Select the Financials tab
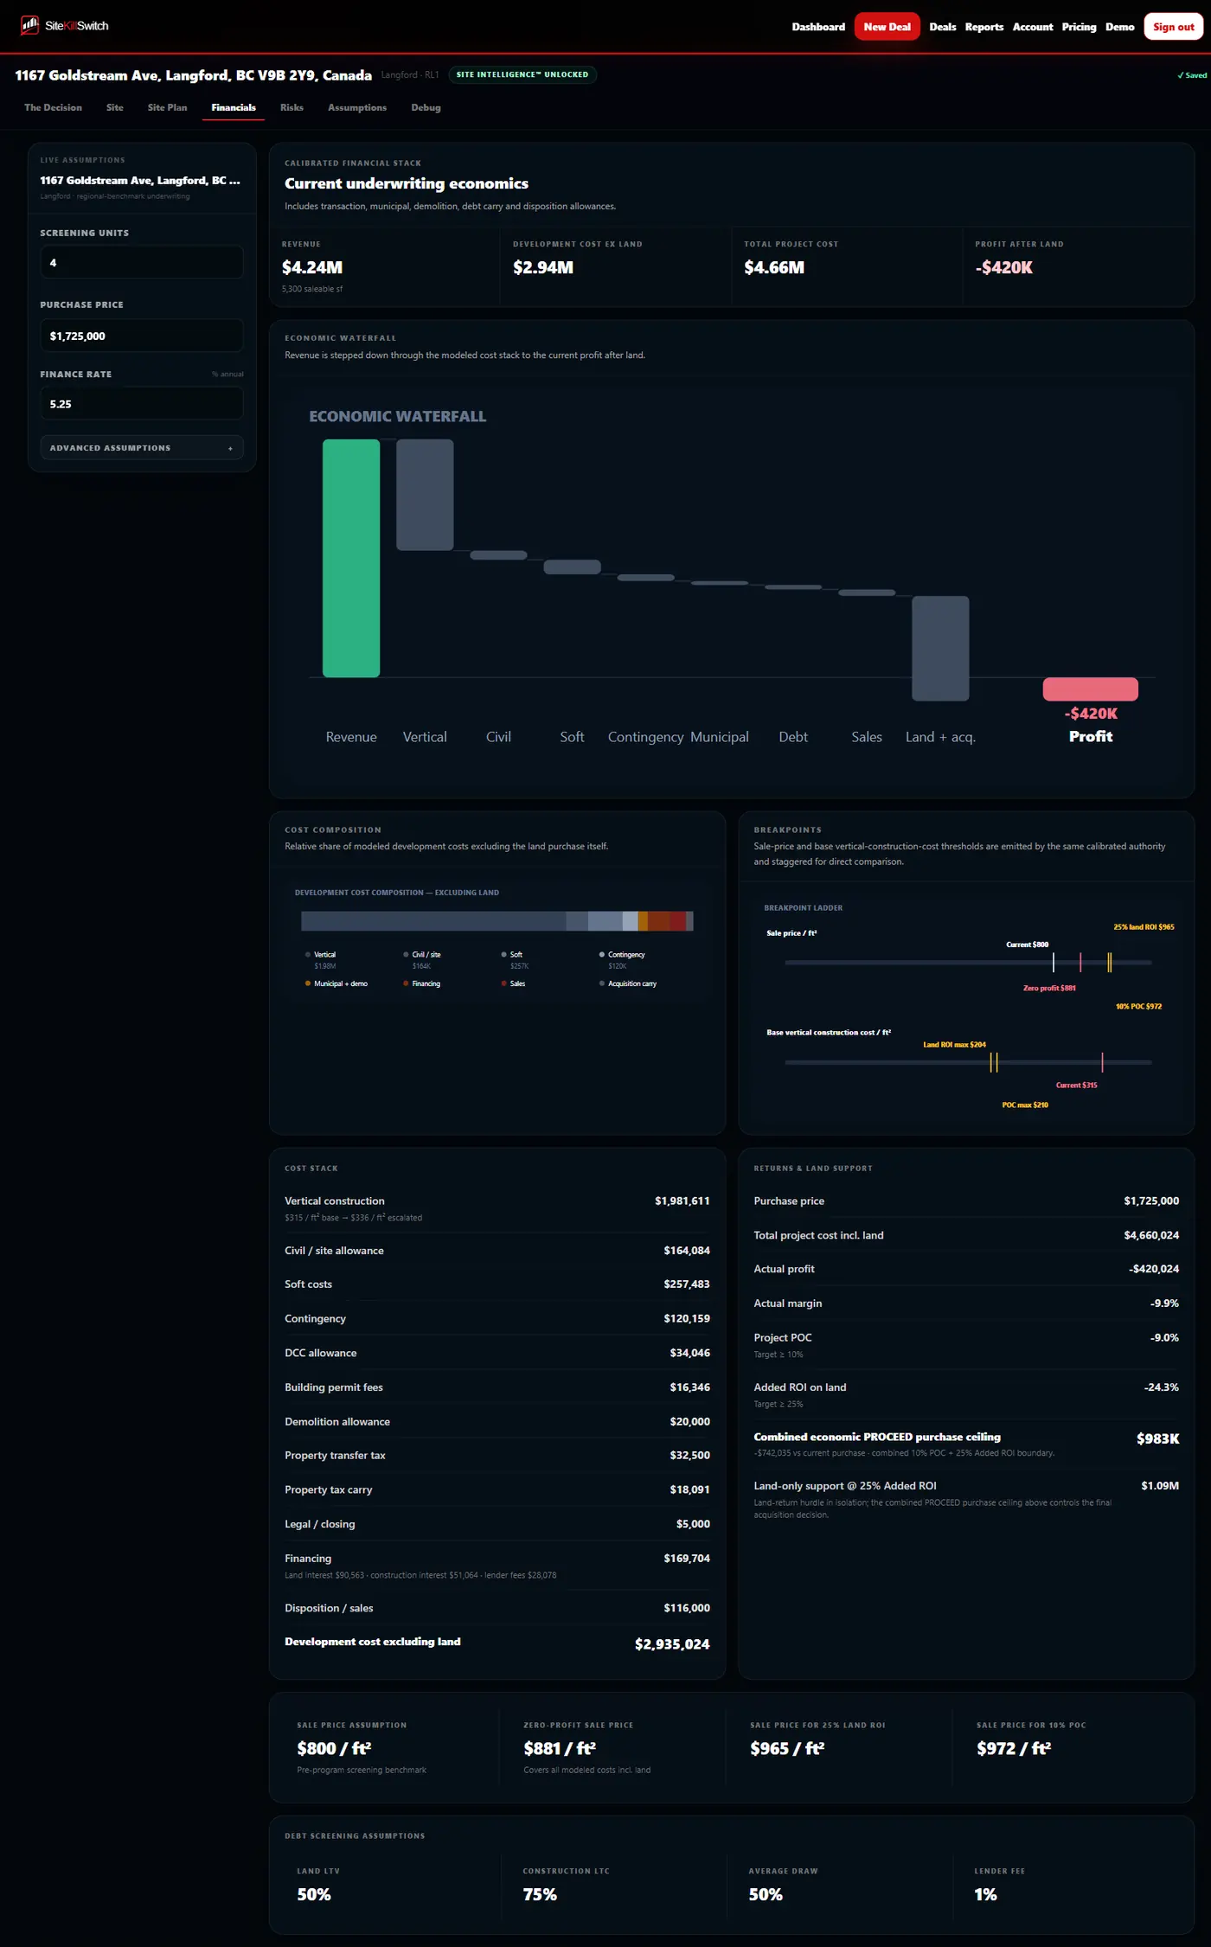The width and height of the screenshot is (1211, 1947). [x=234, y=107]
